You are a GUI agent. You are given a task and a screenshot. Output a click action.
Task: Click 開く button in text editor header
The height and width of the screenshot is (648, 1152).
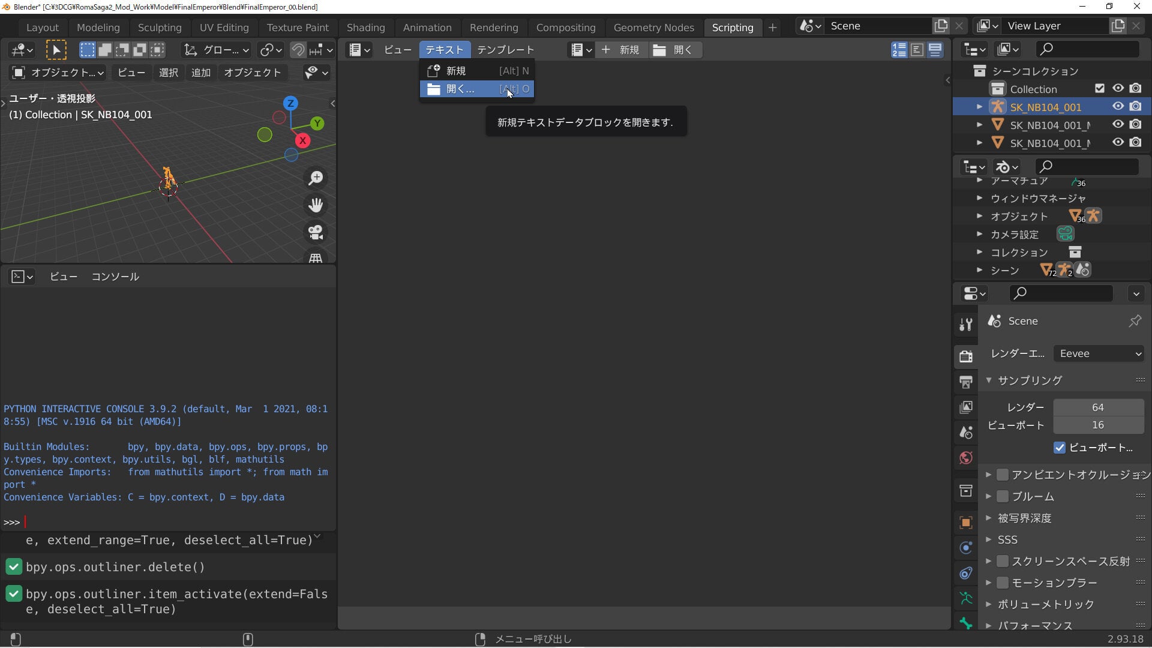coord(674,50)
